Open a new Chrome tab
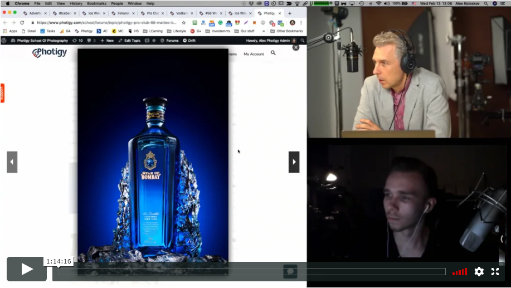 [289, 13]
